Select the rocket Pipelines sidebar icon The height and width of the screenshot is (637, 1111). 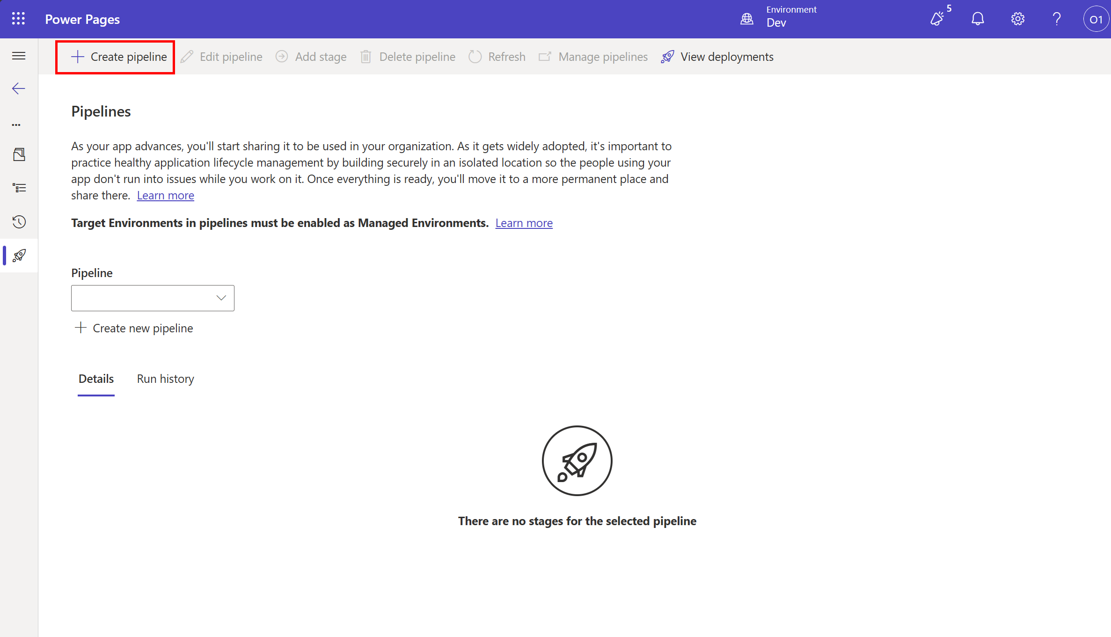(x=19, y=256)
